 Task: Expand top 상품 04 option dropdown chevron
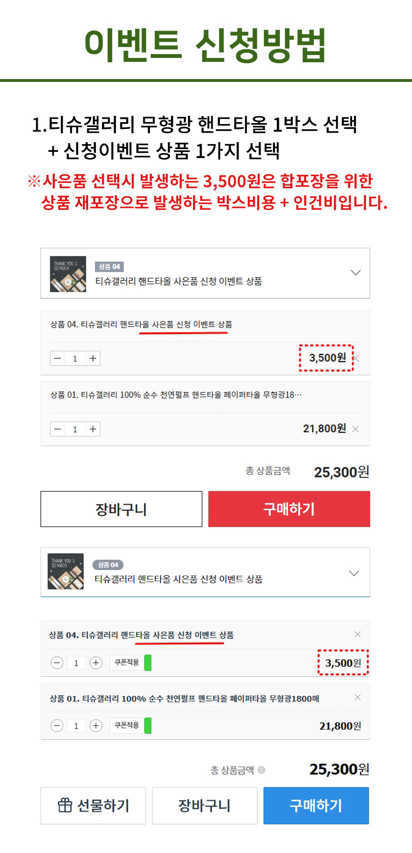[x=355, y=273]
